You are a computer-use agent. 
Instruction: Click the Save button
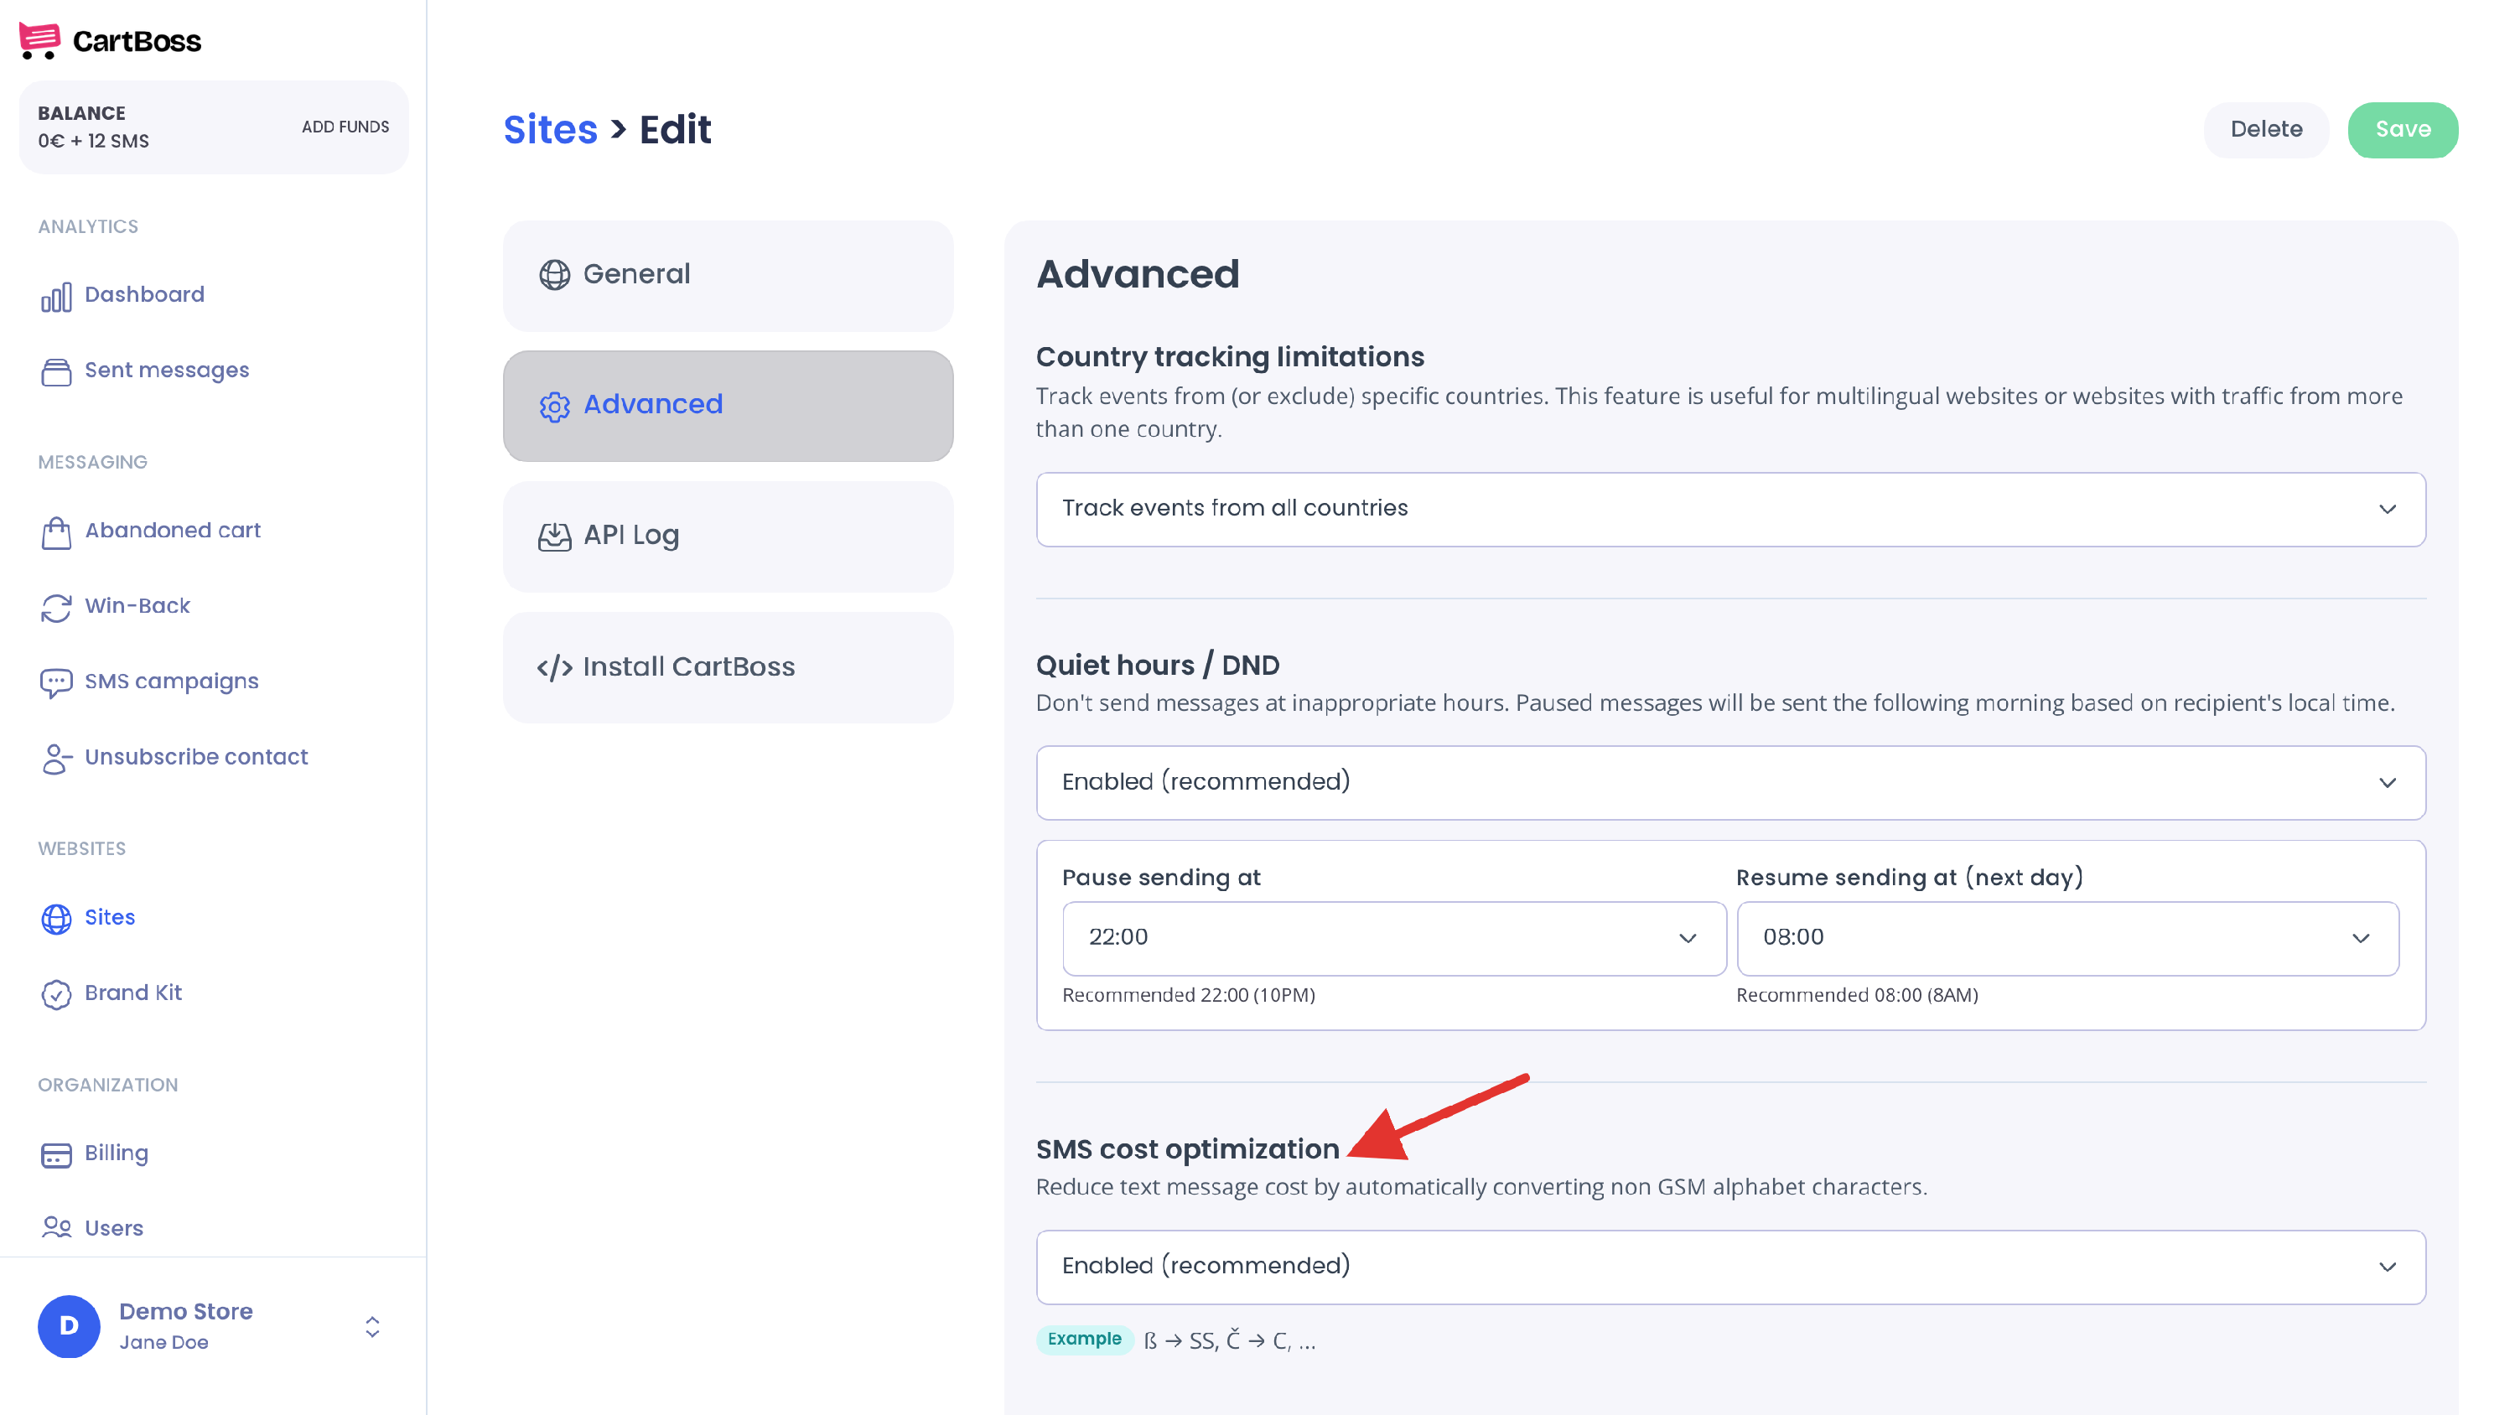[x=2403, y=130]
